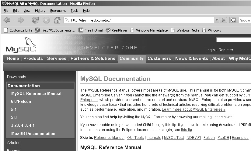Select the Products navigation tab
251x151 pixels.
click(33, 59)
